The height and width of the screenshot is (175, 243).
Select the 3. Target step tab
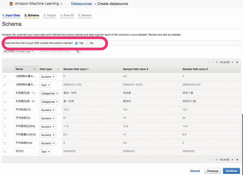coord(50,15)
